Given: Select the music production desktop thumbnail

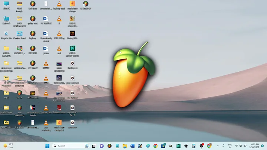Looking at the screenshot, I should 59,66.
